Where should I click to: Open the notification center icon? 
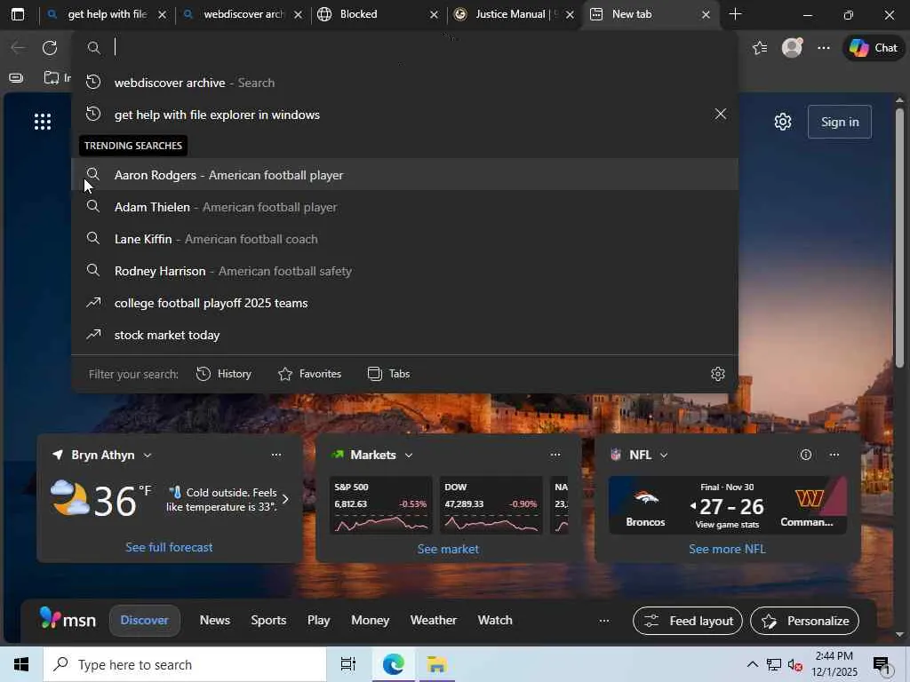coord(882,665)
